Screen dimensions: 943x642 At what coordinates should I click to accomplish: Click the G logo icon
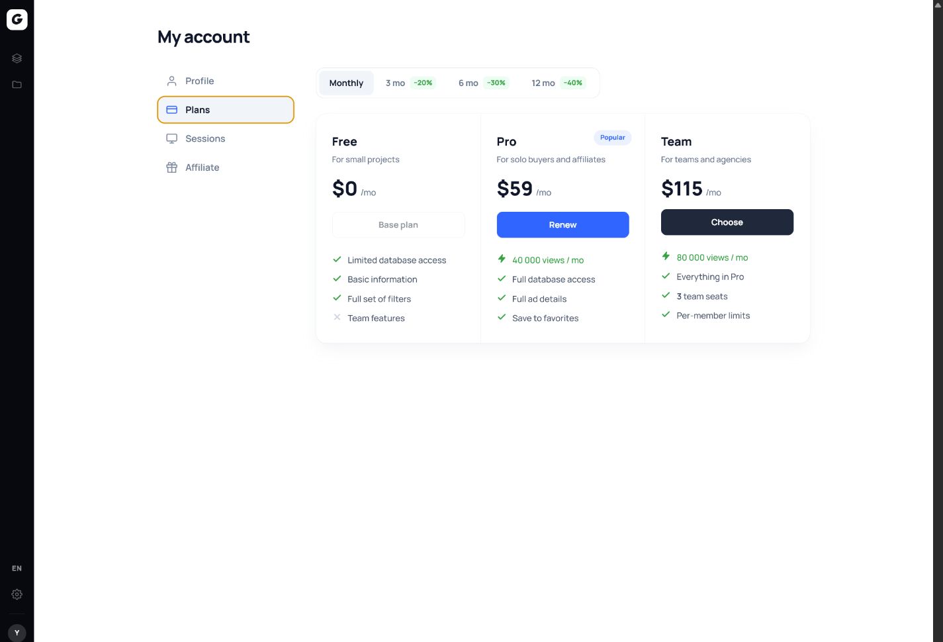[17, 20]
